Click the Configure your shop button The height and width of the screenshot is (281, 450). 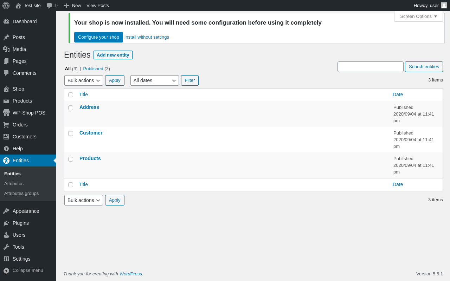[98, 37]
